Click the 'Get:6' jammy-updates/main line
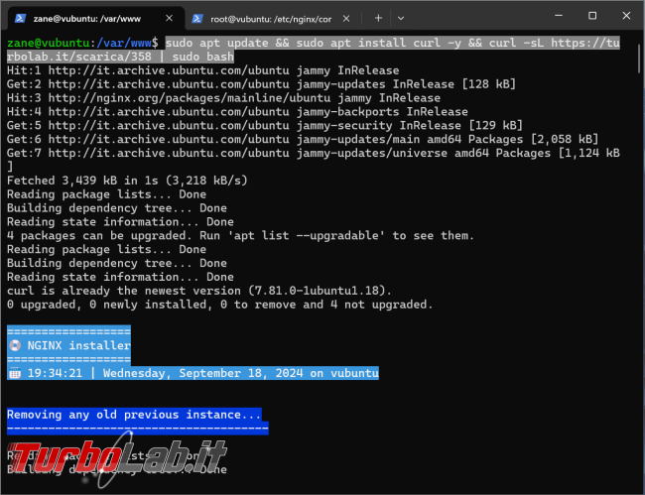 point(303,139)
